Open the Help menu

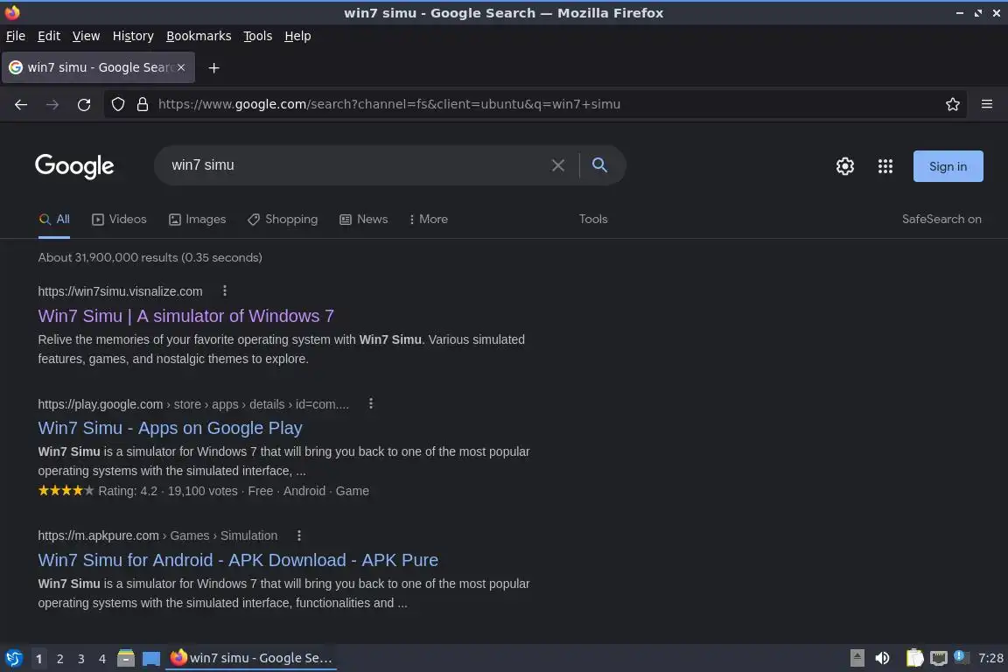297,36
